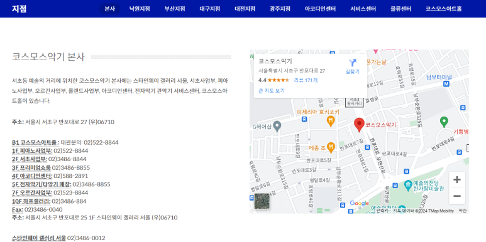The height and width of the screenshot is (242, 486).
Task: Click the 서울특별시 서초구 반포대로 27 map address
Action: tap(292, 71)
